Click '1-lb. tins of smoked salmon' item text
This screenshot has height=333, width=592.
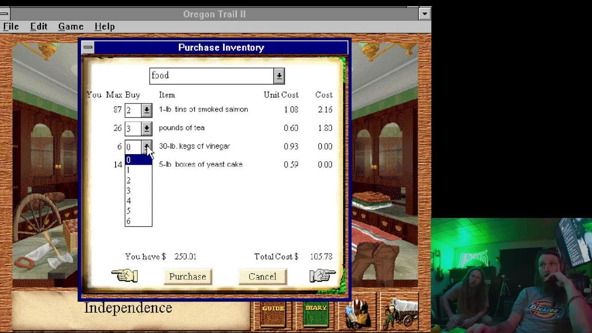coord(203,110)
